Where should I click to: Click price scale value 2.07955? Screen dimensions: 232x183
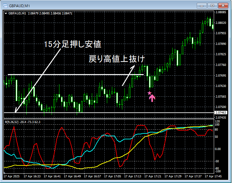(x=221, y=33)
